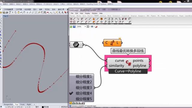This screenshot has width=192, height=108.
Task: Click the Rhino print icon in toolbar
Action: click(x=7, y=12)
